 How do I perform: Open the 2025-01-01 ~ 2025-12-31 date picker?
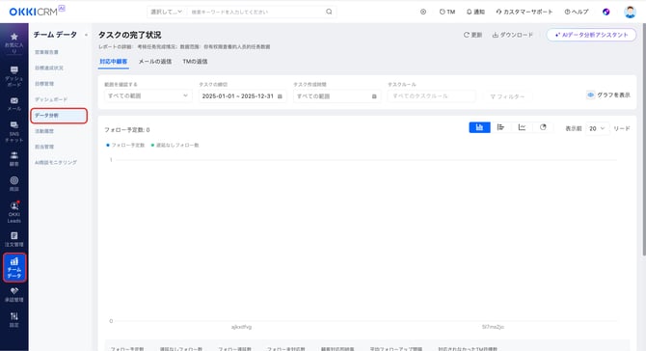(x=242, y=96)
